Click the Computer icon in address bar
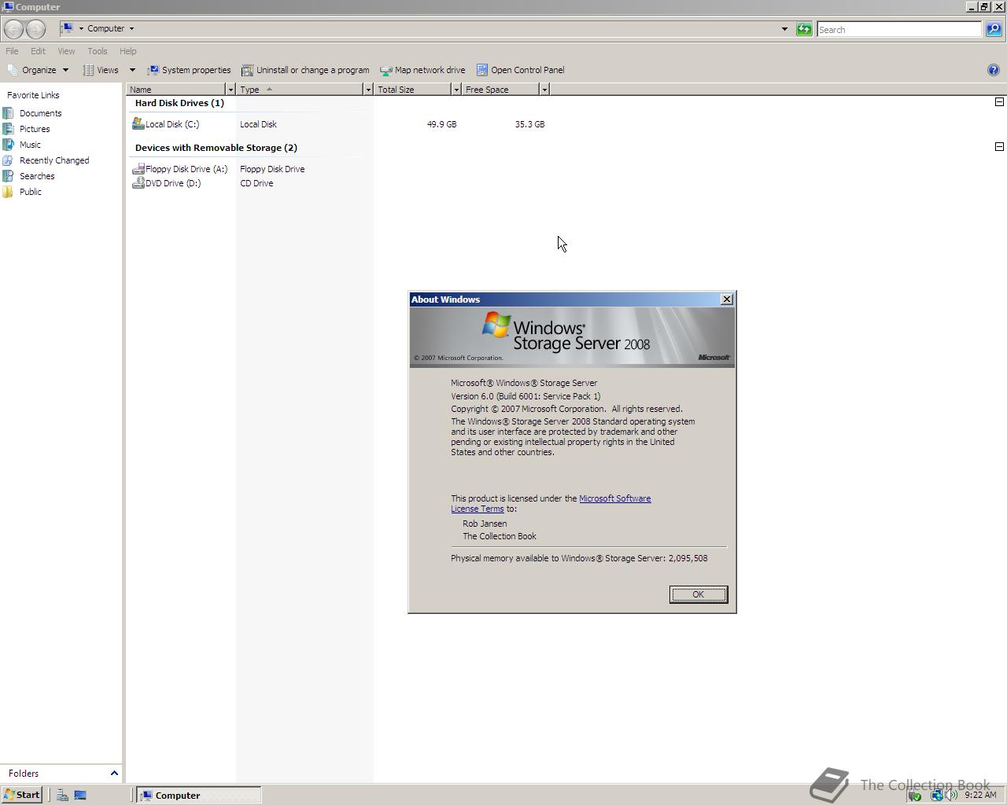Viewport: 1007px width, 805px height. (x=68, y=28)
